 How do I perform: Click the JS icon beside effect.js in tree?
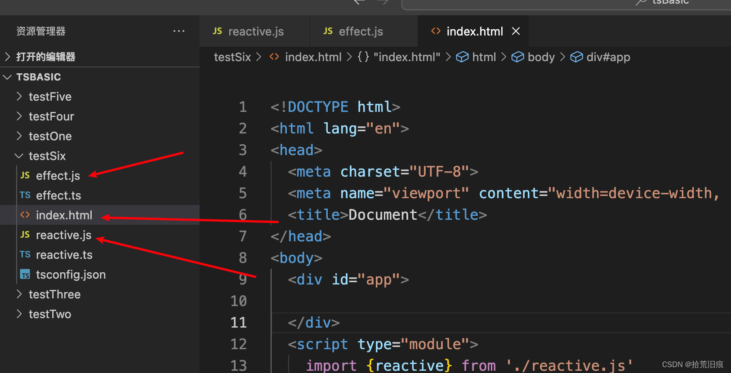tap(25, 175)
